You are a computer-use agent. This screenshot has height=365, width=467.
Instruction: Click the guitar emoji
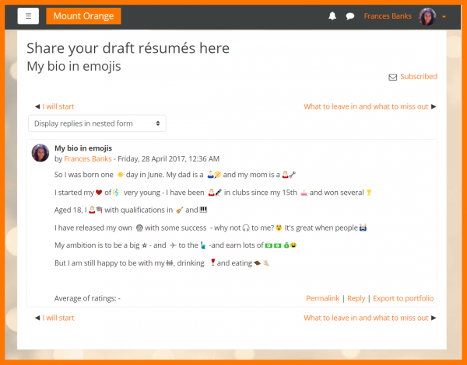click(179, 210)
